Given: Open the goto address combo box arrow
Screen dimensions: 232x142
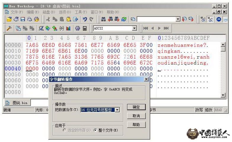Looking at the screenshot, I should point(178,19).
